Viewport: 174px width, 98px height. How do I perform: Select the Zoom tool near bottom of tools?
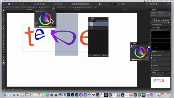click(4, 60)
